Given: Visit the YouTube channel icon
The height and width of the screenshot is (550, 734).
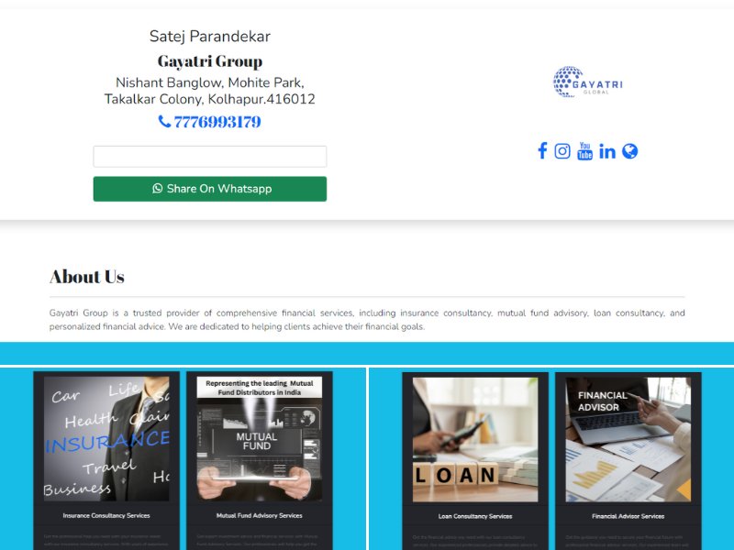Looking at the screenshot, I should tap(584, 151).
